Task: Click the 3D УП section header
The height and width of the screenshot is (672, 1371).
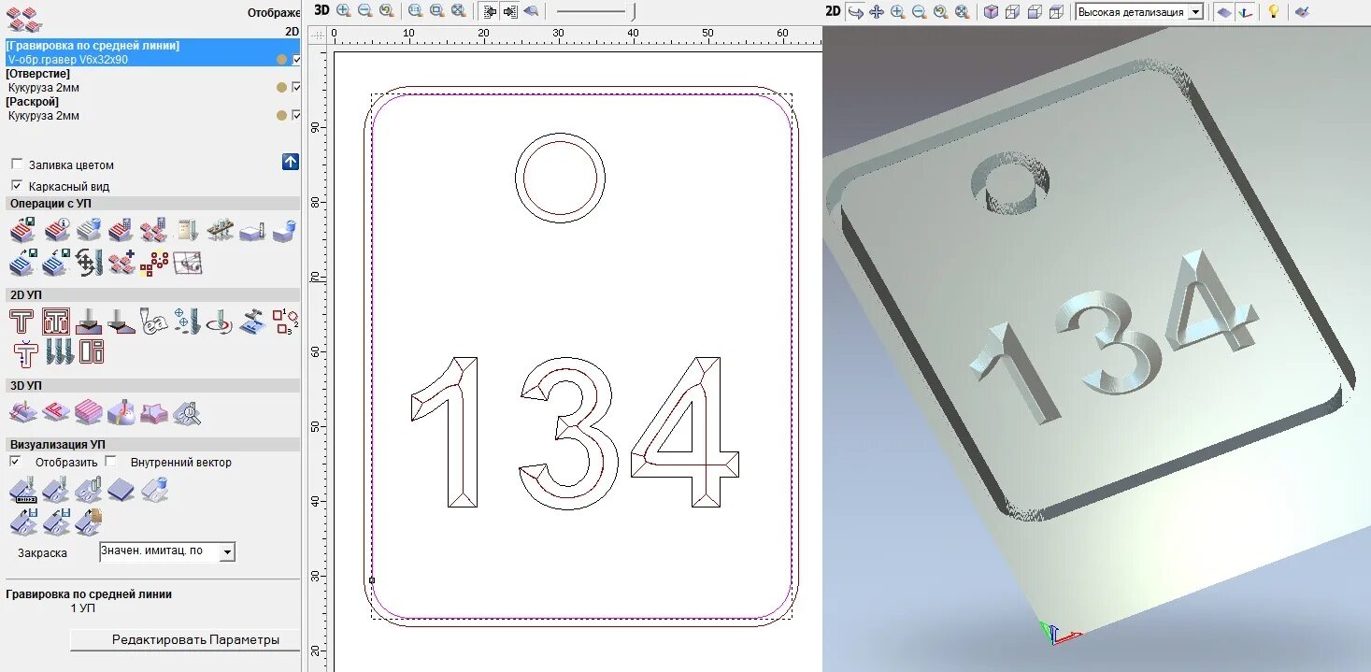Action: click(152, 385)
